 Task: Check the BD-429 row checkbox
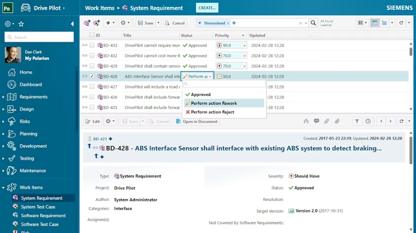(92, 66)
